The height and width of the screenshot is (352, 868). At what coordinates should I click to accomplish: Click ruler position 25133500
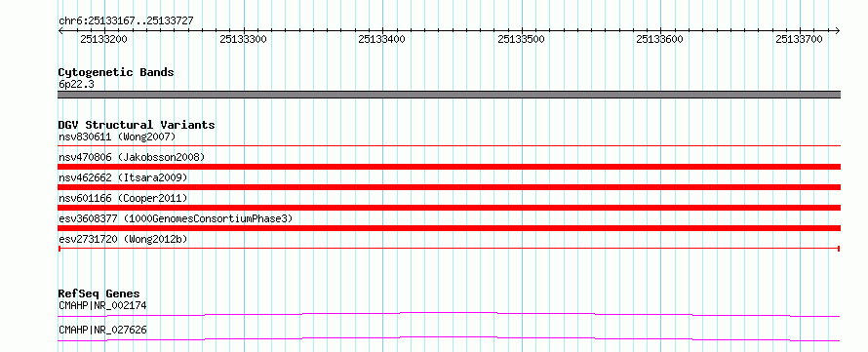click(521, 39)
